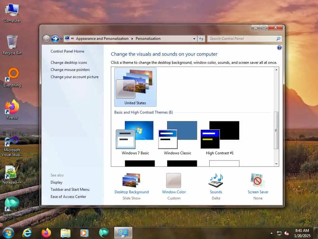
Task: Open the Sounds Delta settings icon
Action: click(x=216, y=180)
